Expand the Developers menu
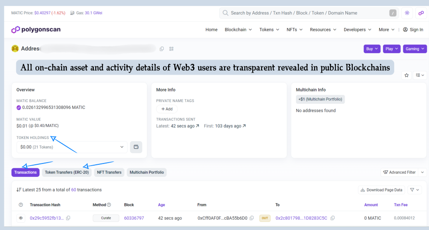This screenshot has height=230, width=429. click(358, 30)
